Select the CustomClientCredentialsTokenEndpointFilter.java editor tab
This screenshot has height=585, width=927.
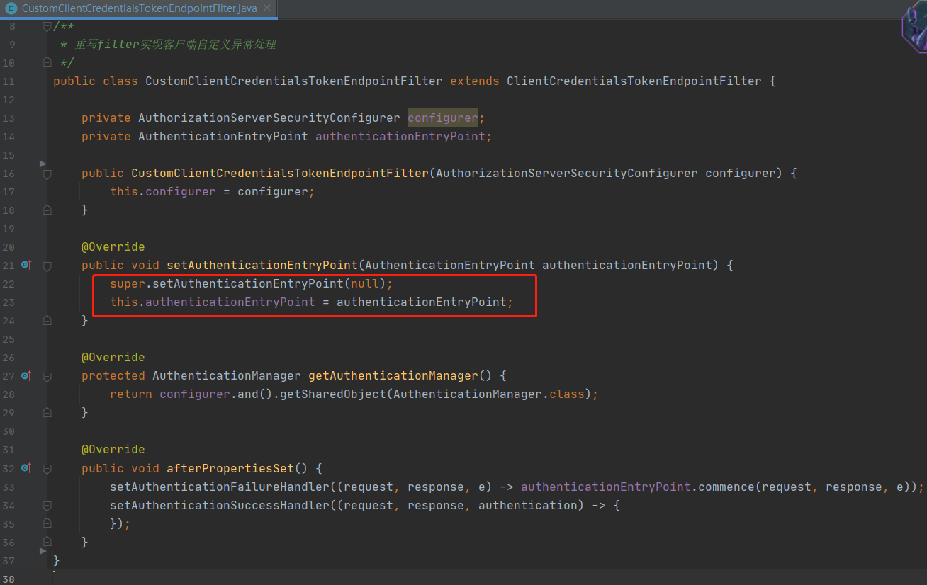click(x=139, y=8)
